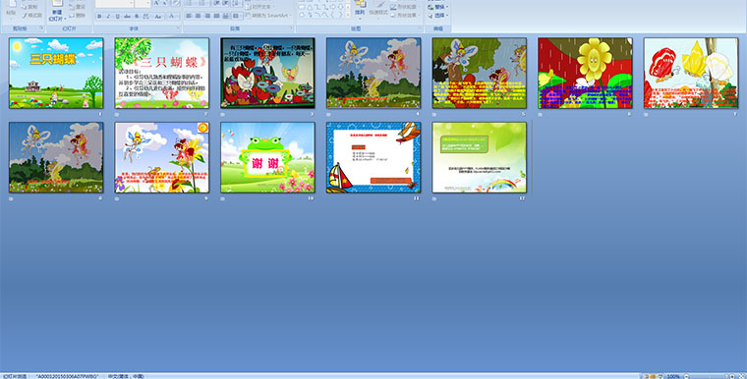Open the Replace menu in Editing group
The width and height of the screenshot is (747, 379).
[437, 7]
